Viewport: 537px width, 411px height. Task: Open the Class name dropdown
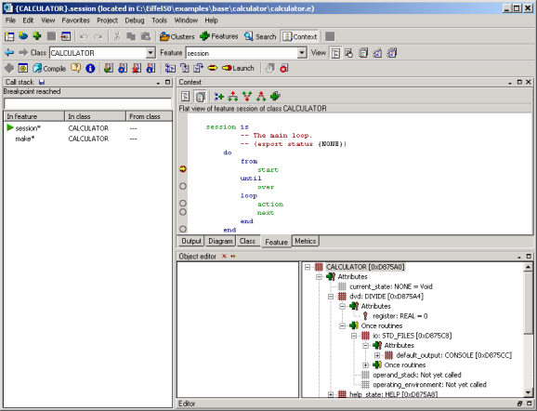click(151, 53)
